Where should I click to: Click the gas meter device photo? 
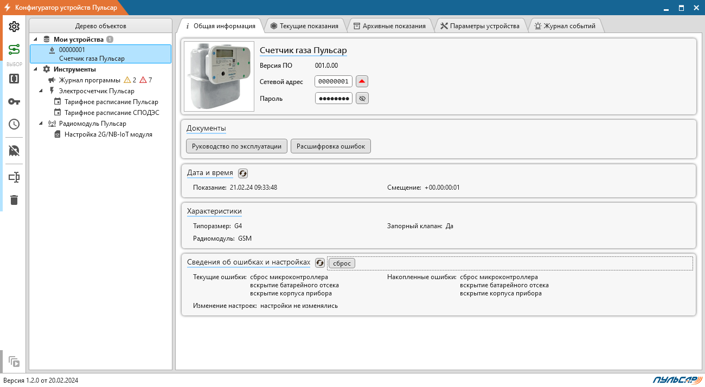tap(219, 76)
